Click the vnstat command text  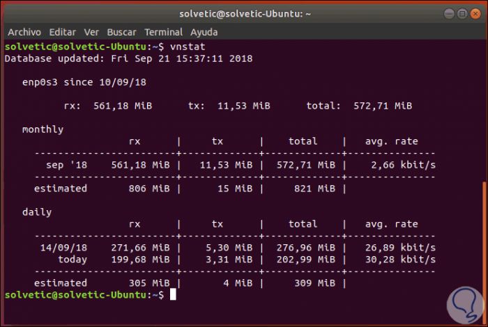pyautogui.click(x=188, y=47)
